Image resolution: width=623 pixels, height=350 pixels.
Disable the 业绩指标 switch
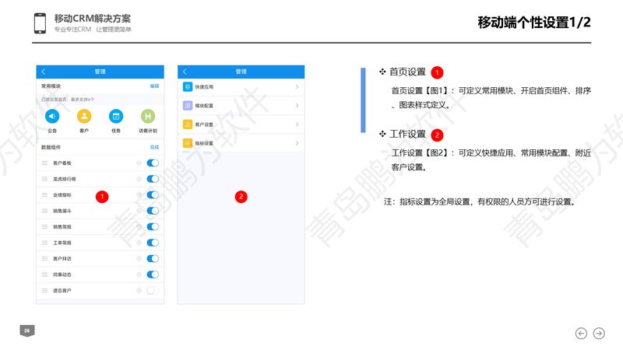pyautogui.click(x=153, y=195)
